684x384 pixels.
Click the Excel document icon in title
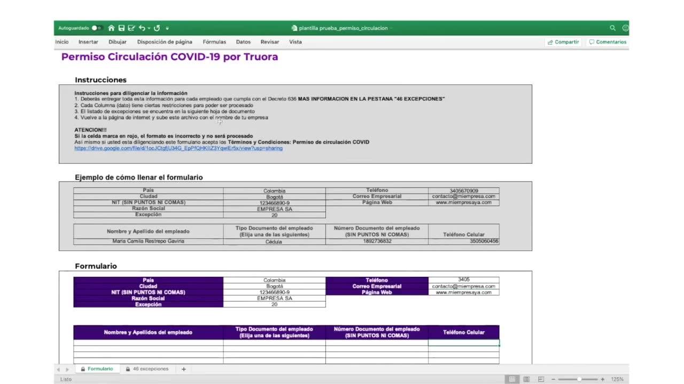[294, 28]
